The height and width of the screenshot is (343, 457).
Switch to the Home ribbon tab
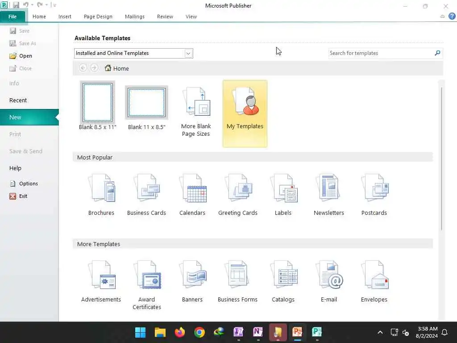(x=39, y=17)
